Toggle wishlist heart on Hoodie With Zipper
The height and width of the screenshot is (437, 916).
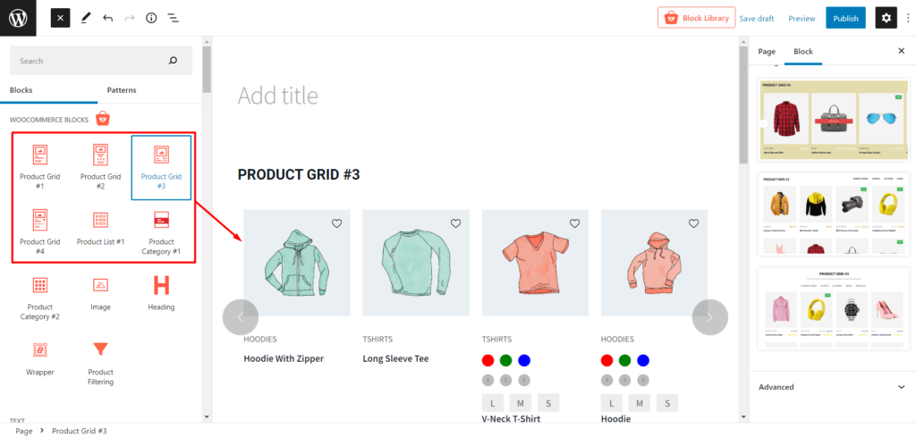(x=336, y=223)
